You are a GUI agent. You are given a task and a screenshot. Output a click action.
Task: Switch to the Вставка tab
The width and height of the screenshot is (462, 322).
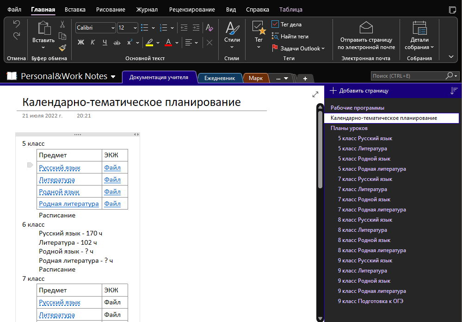click(75, 9)
